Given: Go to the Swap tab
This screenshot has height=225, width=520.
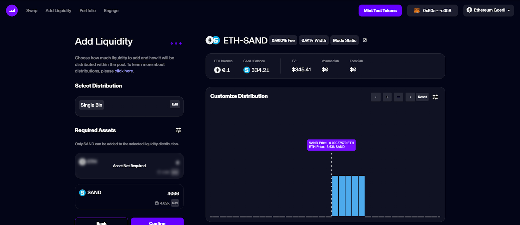Looking at the screenshot, I should [32, 11].
